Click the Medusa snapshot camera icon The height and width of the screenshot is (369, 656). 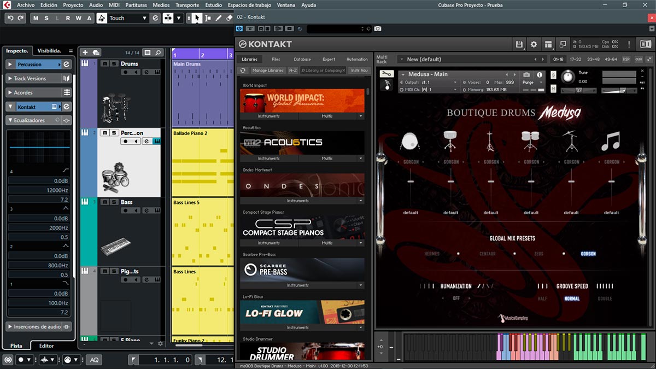[526, 74]
